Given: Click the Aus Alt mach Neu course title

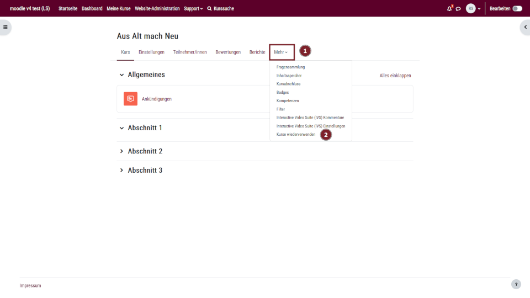Looking at the screenshot, I should pyautogui.click(x=147, y=36).
